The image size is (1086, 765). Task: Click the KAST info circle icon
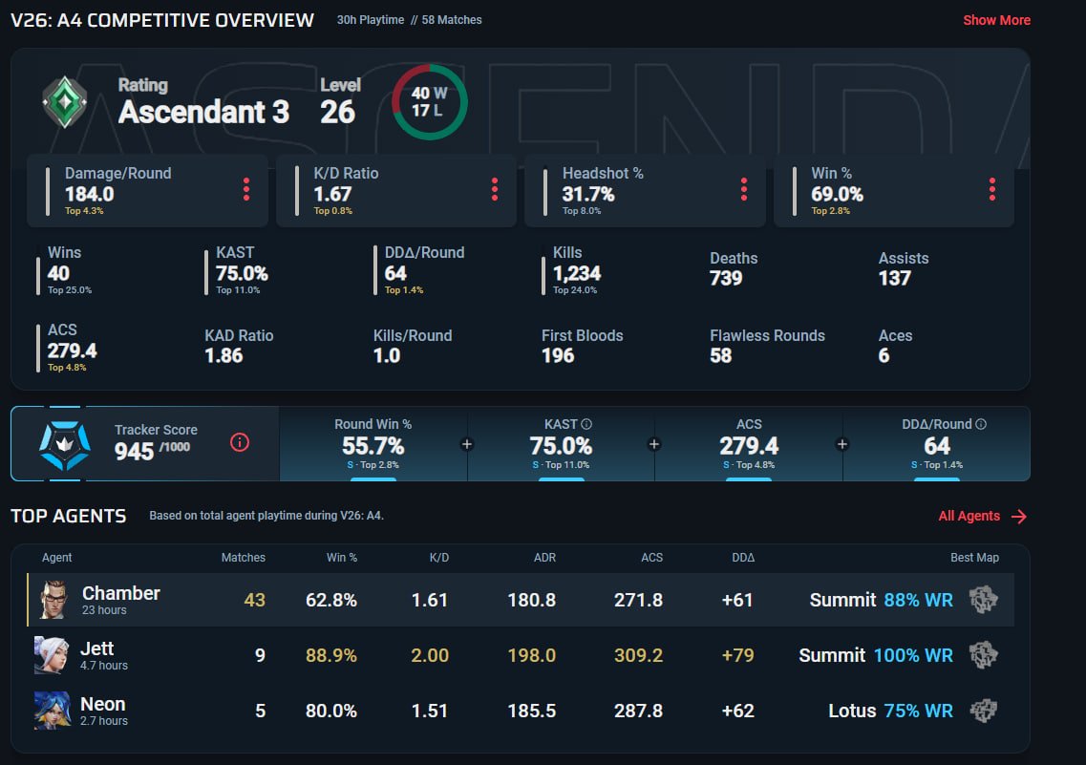coord(586,424)
